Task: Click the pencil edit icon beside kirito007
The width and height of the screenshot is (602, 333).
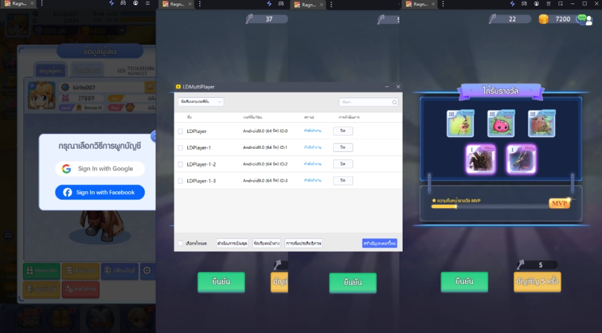Action: pos(149,87)
